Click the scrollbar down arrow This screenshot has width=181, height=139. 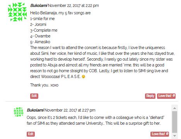[174, 136]
